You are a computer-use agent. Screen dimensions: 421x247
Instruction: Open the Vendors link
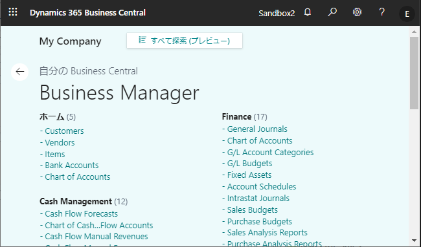click(60, 142)
